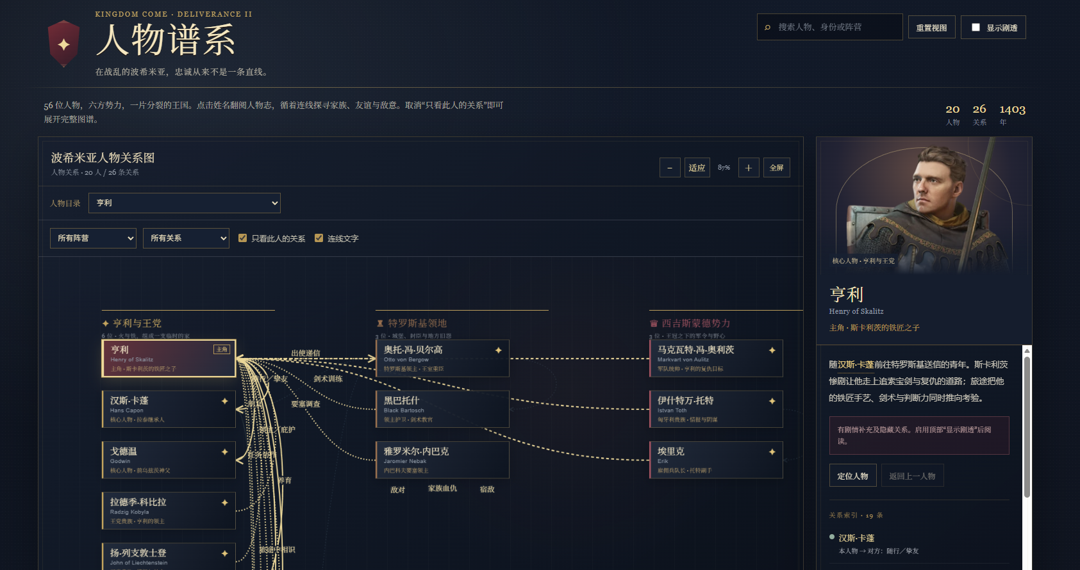This screenshot has width=1080, height=570.
Task: Click the star on 埃里克 card
Action: click(x=772, y=452)
